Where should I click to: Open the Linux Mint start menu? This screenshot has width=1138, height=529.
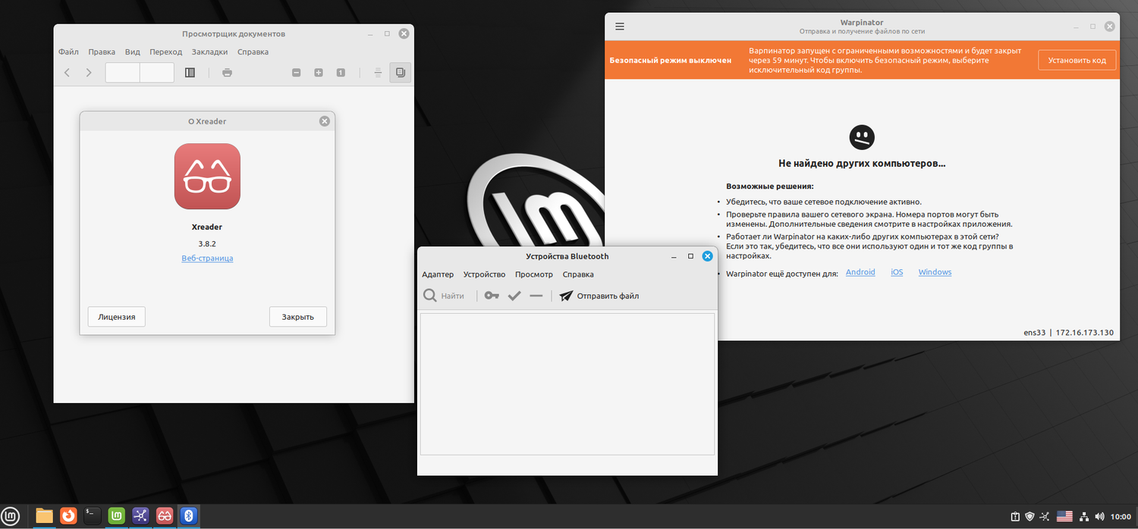[x=11, y=516]
